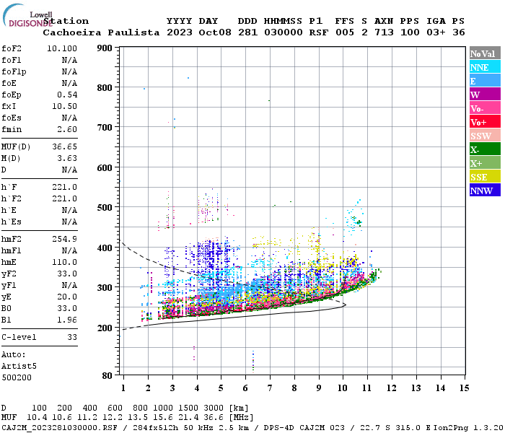Select the W purple legend swatch
This screenshot has width=505, height=433.
pos(485,95)
